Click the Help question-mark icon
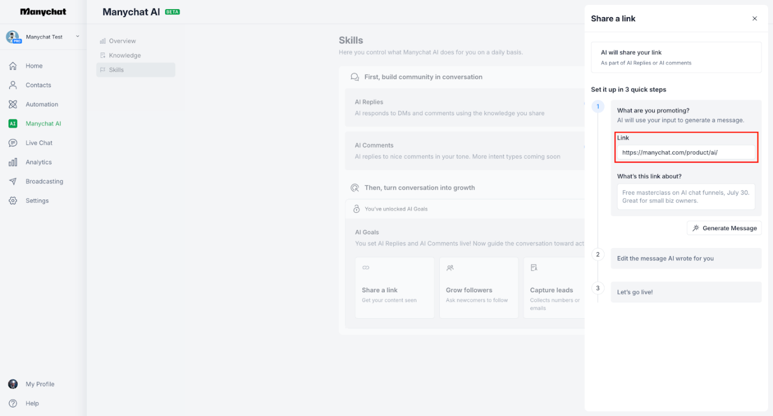 coord(13,403)
